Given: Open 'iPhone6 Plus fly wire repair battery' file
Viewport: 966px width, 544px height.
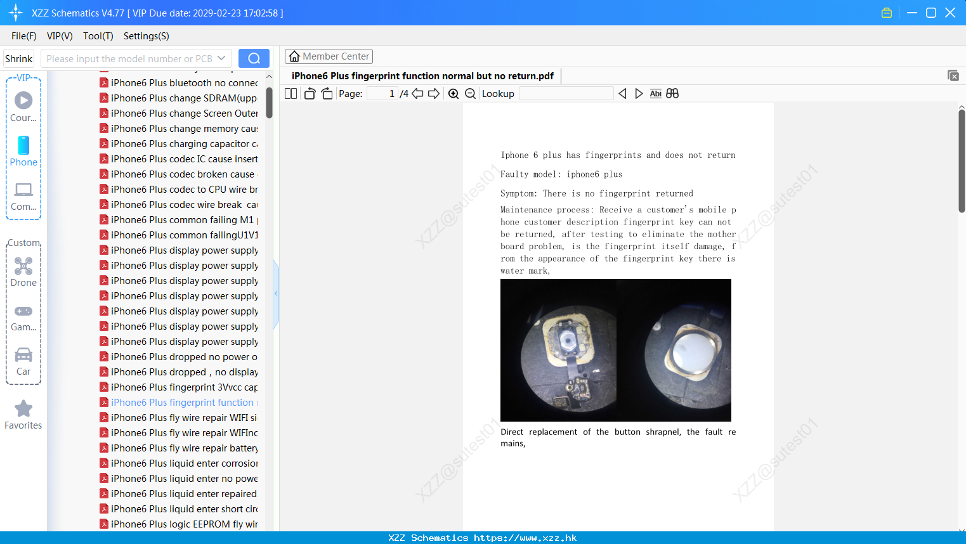Looking at the screenshot, I should click(x=179, y=448).
